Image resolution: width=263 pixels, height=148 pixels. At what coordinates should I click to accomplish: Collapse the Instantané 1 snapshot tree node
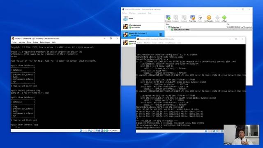166,27
